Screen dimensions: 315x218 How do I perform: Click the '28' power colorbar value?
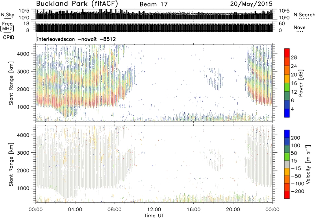coord(294,57)
